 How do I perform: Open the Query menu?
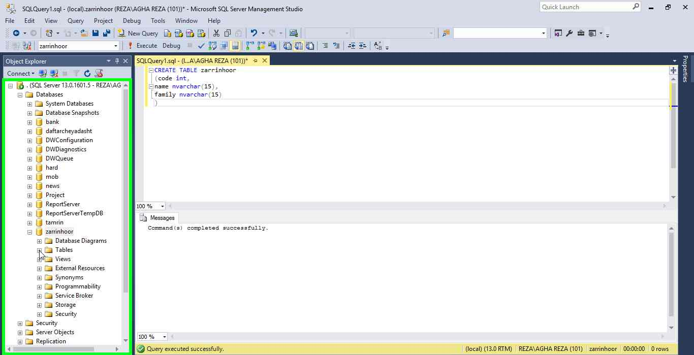75,21
